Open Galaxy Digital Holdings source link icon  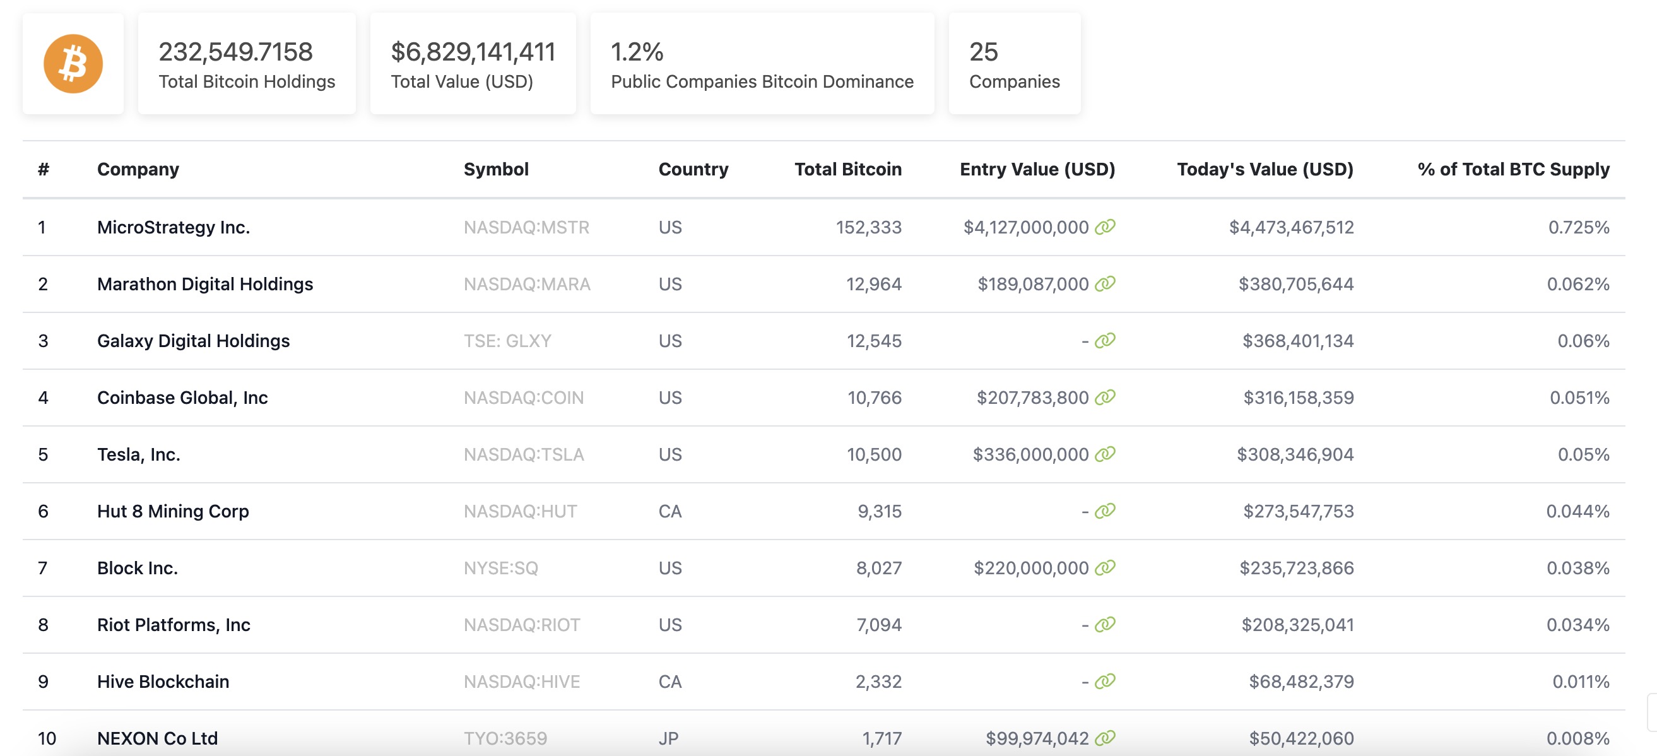[x=1105, y=340]
